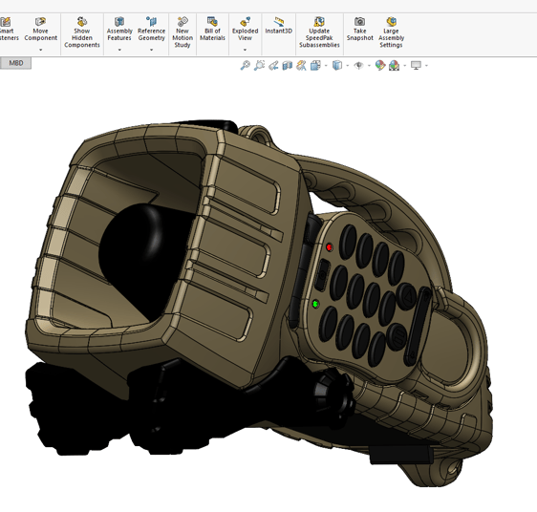Expand the View Settings dropdown arrow

(x=426, y=65)
